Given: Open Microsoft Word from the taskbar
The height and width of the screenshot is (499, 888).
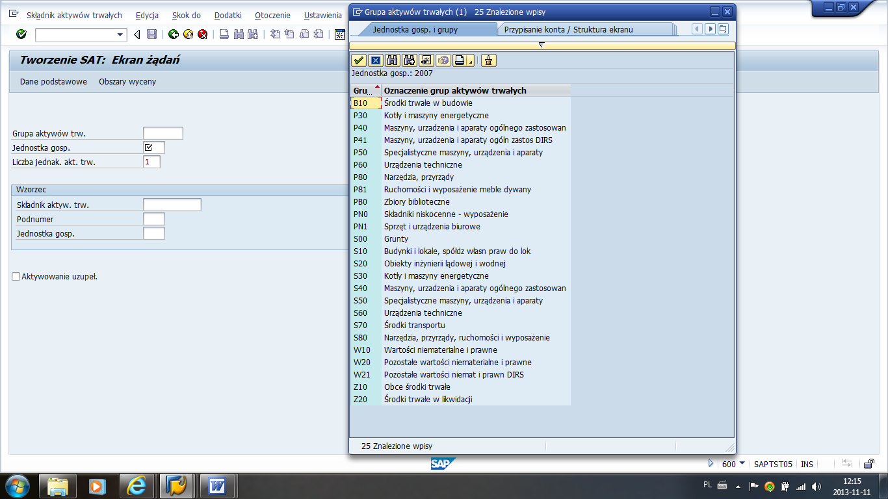Looking at the screenshot, I should (x=216, y=486).
